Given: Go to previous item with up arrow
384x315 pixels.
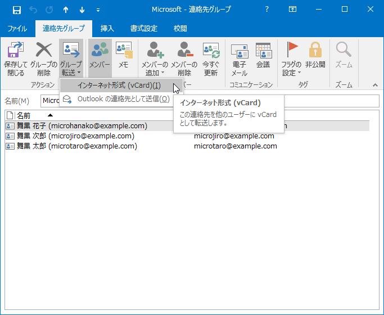Looking at the screenshot, I should tap(66, 10).
